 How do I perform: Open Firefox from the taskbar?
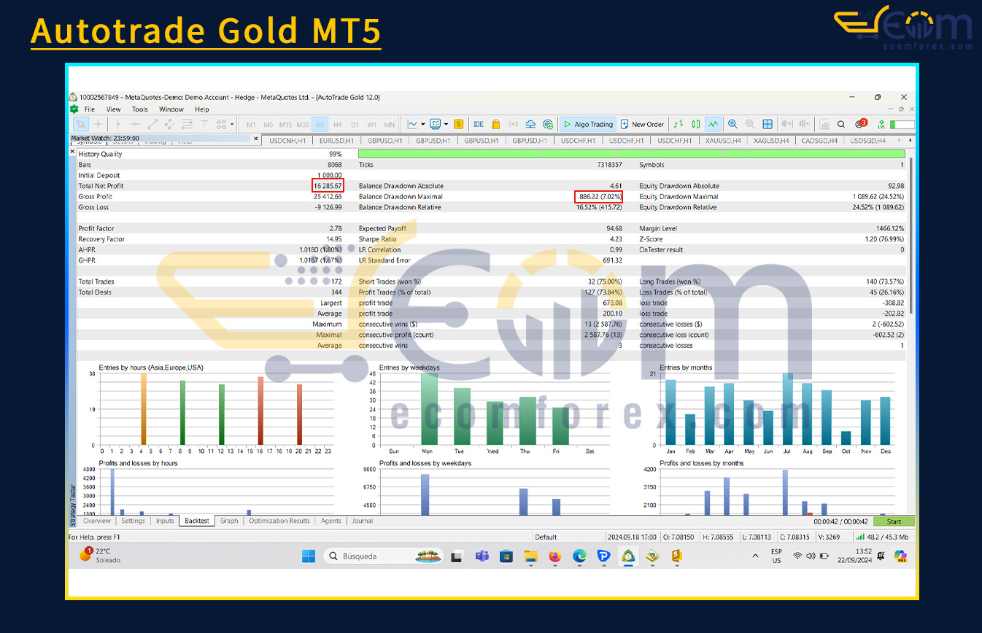554,556
